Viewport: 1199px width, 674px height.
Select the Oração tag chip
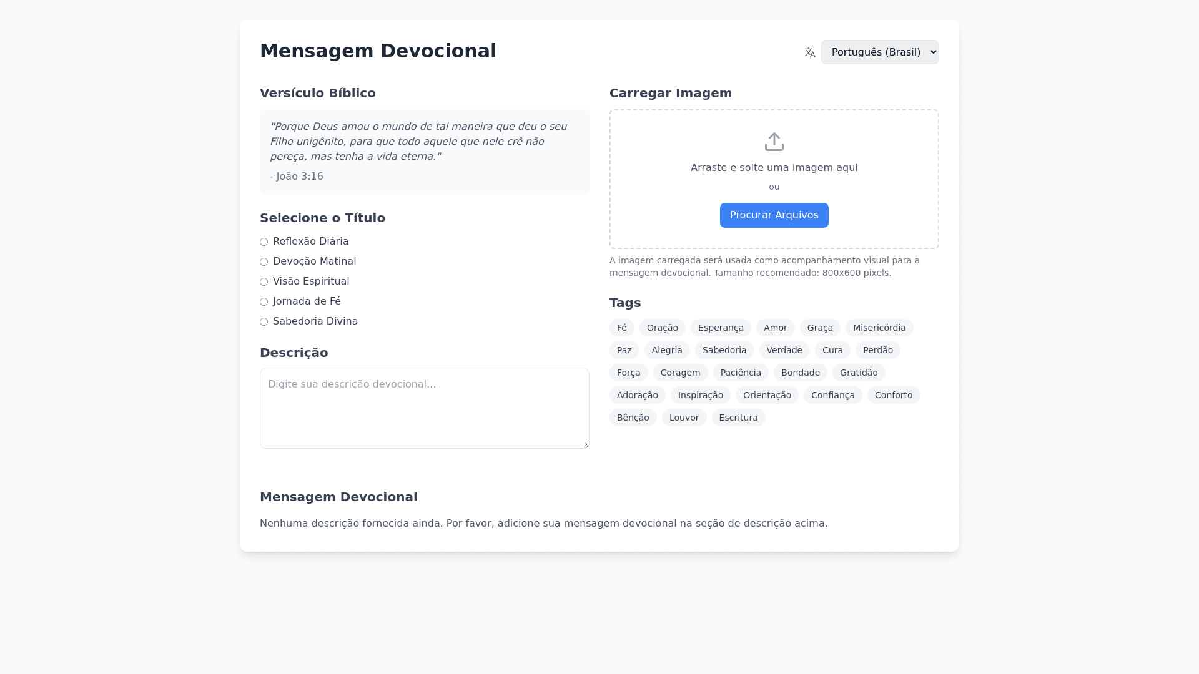pyautogui.click(x=662, y=328)
